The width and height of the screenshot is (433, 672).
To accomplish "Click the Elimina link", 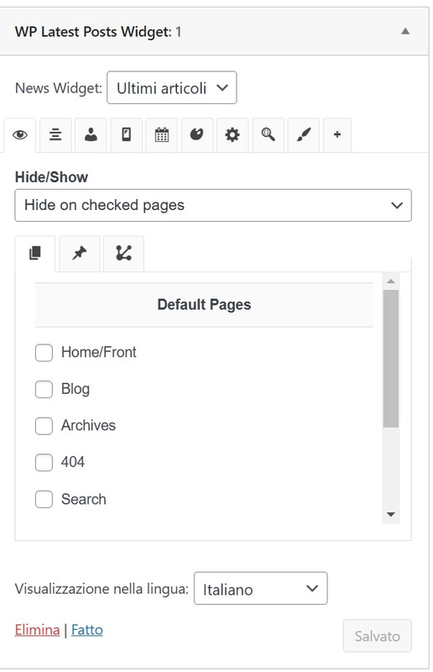I will [x=37, y=630].
